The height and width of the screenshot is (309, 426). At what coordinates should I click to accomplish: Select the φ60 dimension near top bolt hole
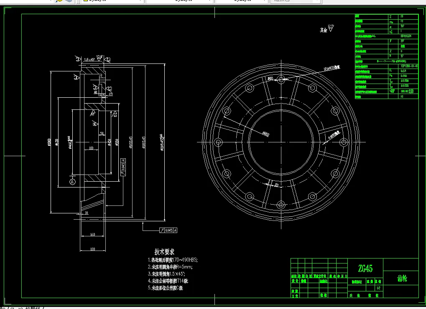270,79
